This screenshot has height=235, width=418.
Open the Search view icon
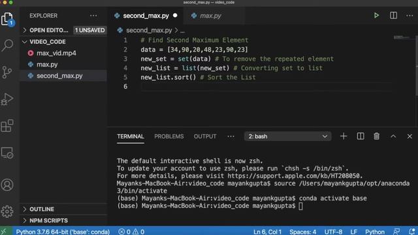click(7, 45)
